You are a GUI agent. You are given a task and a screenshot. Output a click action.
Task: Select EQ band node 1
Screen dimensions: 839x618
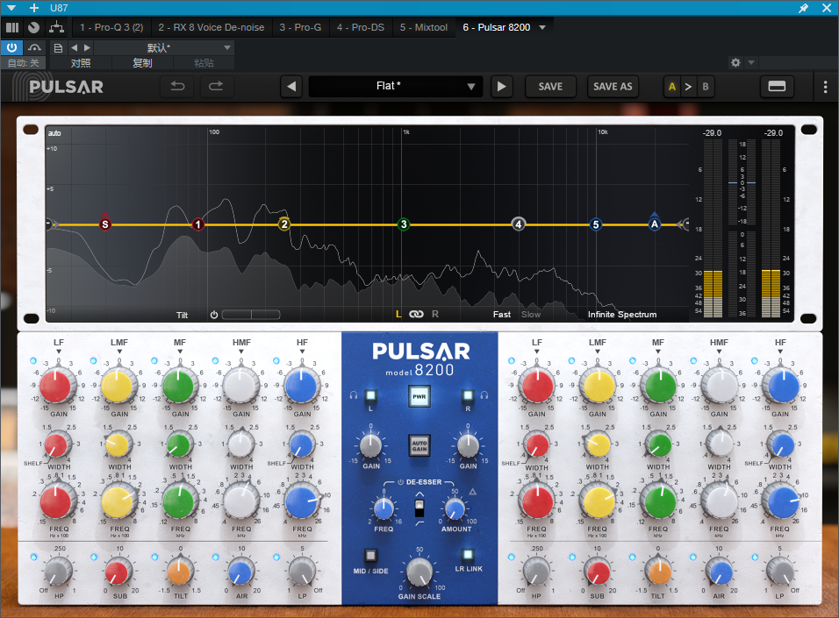[198, 224]
